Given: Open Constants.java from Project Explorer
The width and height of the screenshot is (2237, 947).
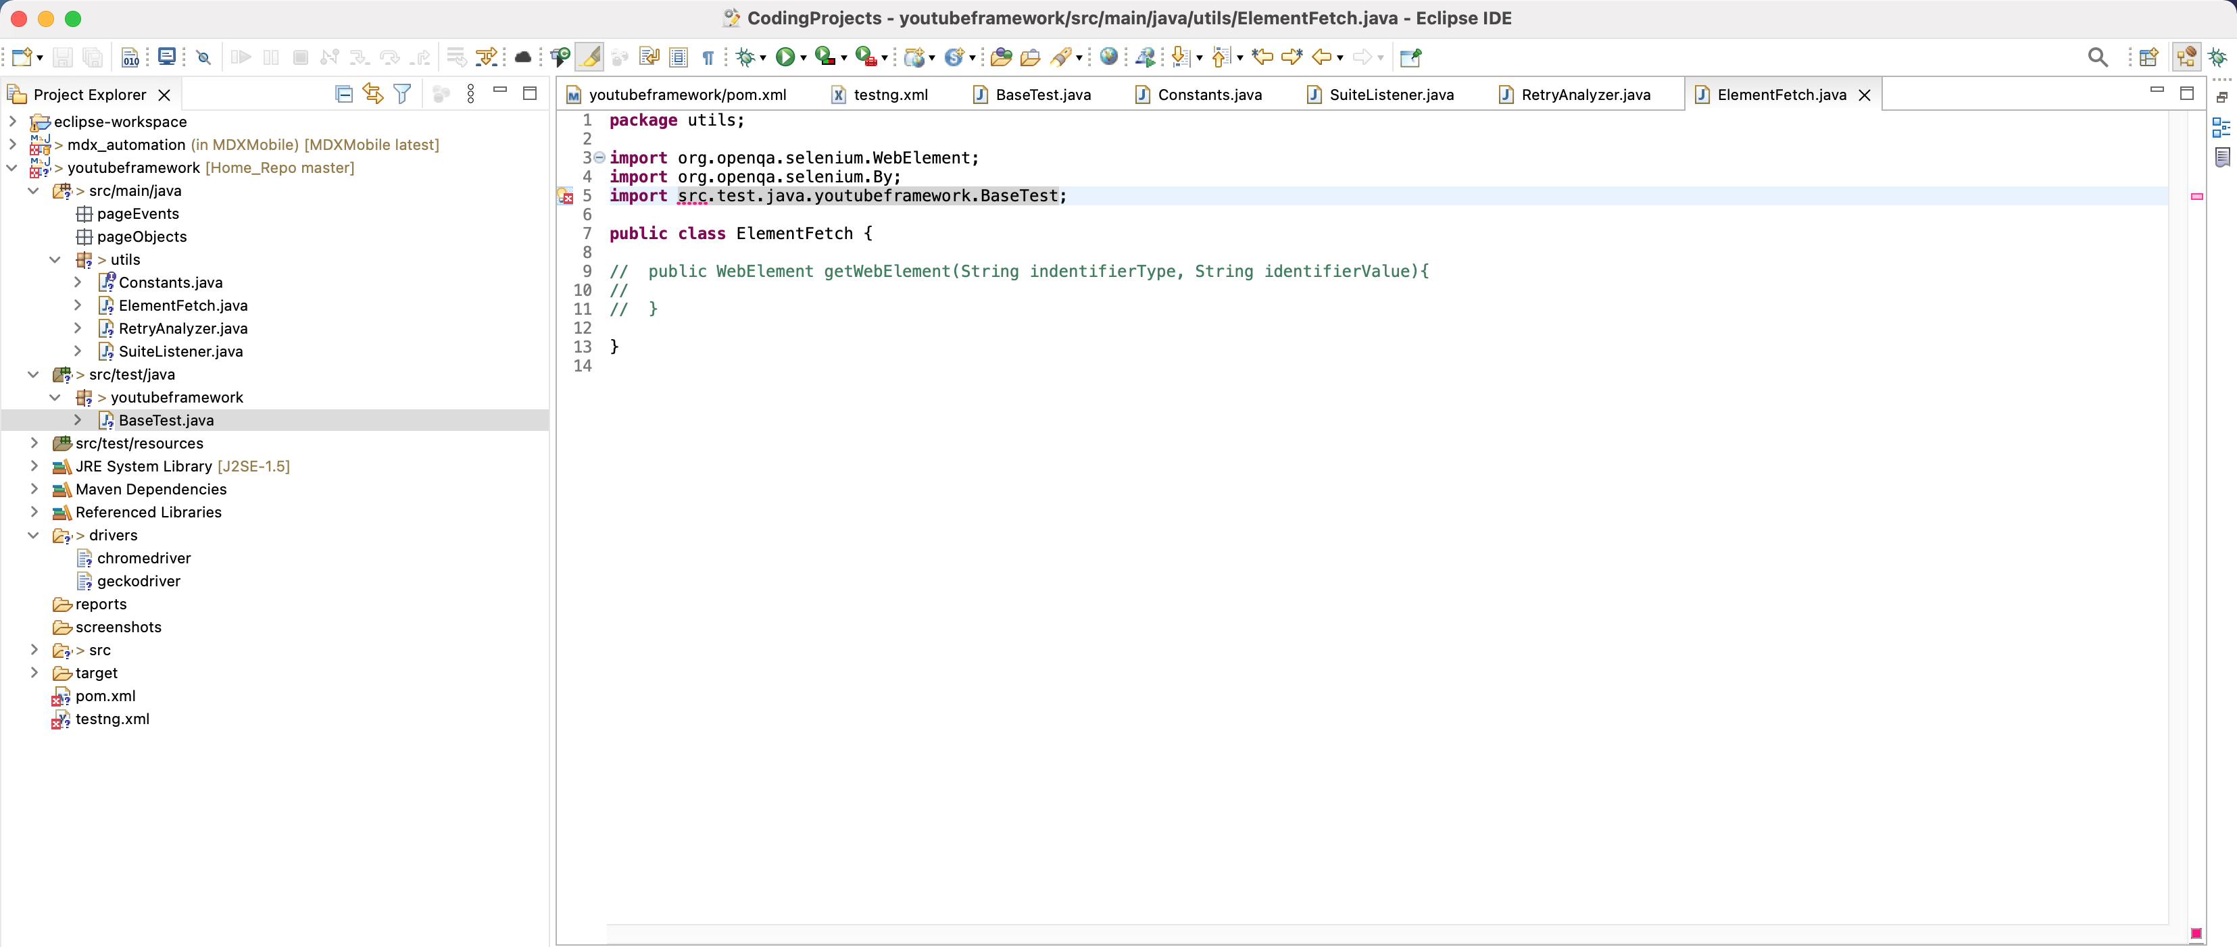Looking at the screenshot, I should pos(171,282).
